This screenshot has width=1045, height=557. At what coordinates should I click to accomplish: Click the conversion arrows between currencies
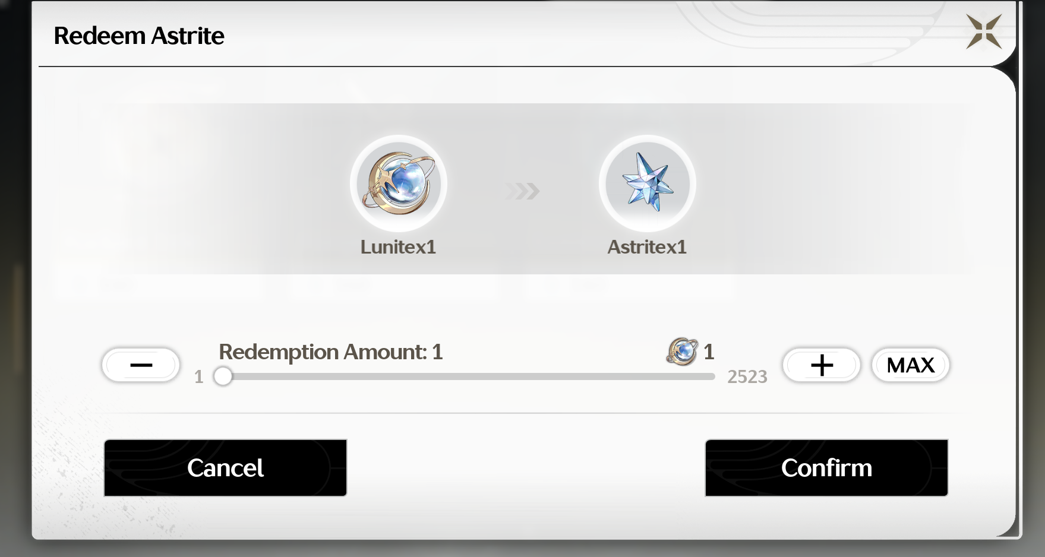pos(523,191)
